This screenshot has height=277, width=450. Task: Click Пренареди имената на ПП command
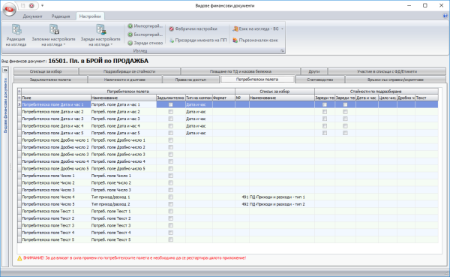(x=198, y=41)
